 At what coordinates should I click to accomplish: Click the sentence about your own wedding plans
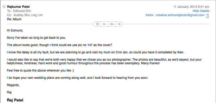coord(77,78)
